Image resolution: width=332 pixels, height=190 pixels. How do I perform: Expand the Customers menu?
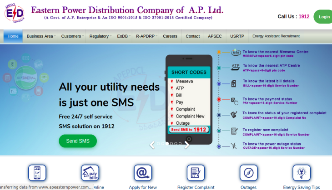pyautogui.click(x=71, y=36)
